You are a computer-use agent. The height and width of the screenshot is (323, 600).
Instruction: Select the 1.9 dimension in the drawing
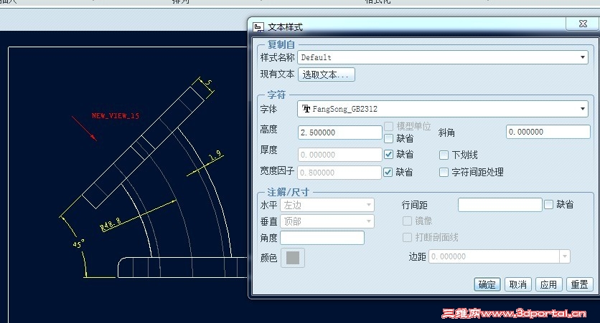click(x=215, y=155)
